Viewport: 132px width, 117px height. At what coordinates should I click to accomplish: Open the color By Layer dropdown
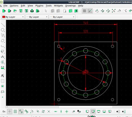(13, 17)
